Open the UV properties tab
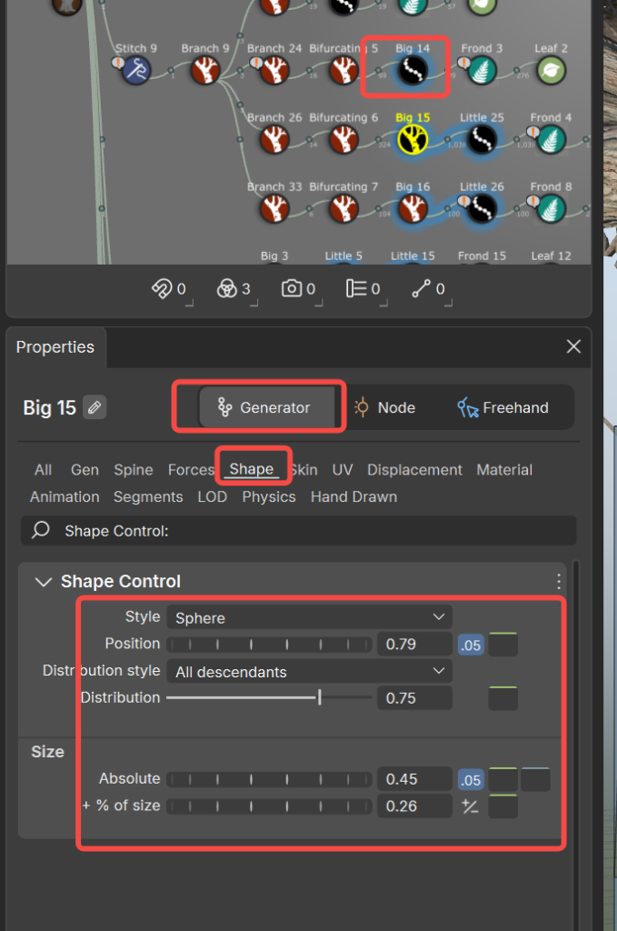Viewport: 617px width, 931px height. click(343, 470)
